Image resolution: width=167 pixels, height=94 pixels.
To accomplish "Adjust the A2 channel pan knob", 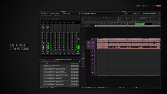I will [x=47, y=27].
